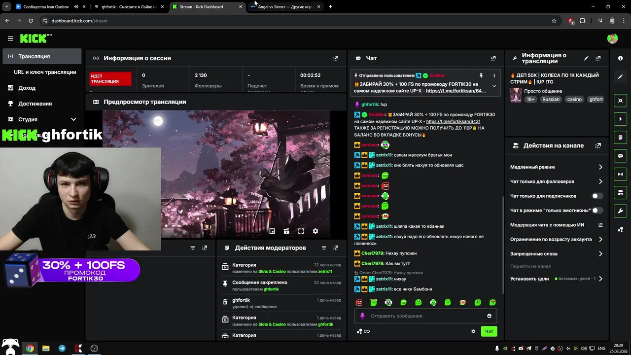Pop out the Чат panel

493,58
